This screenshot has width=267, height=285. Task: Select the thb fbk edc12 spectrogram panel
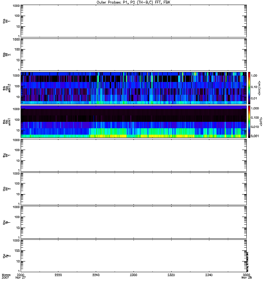point(133,88)
